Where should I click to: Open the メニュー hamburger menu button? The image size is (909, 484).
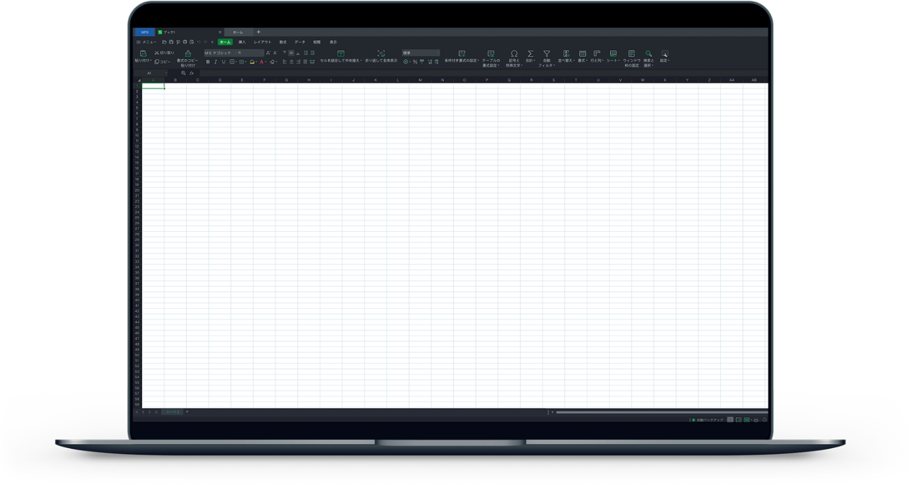tap(146, 42)
